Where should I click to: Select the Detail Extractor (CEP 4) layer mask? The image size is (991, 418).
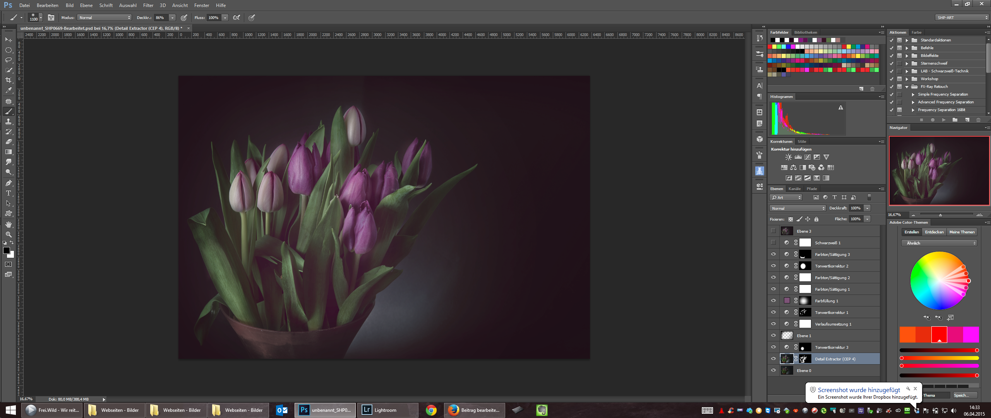pos(805,359)
